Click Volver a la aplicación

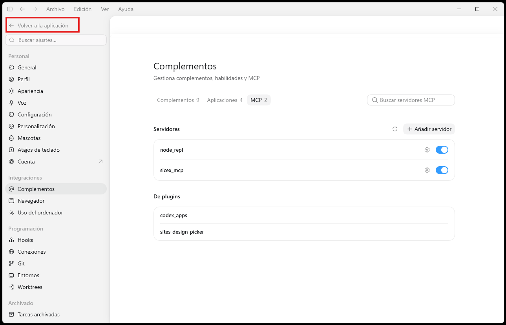pyautogui.click(x=42, y=25)
